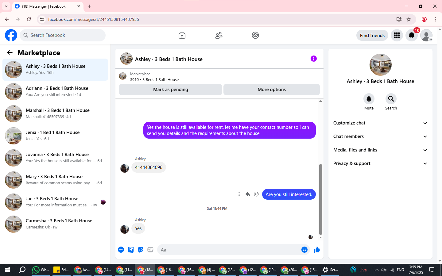The width and height of the screenshot is (442, 276).
Task: Attach a photo using the image icon
Action: tap(131, 250)
